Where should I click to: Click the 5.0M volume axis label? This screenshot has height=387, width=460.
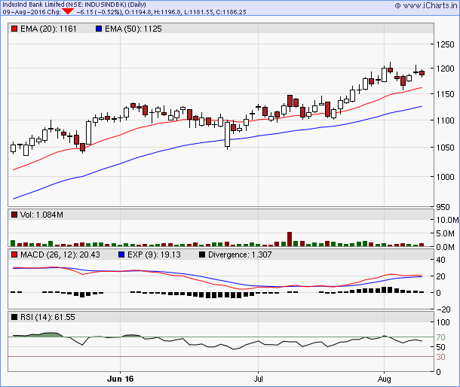(446, 233)
